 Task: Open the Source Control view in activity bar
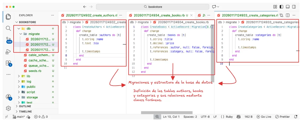[8, 40]
